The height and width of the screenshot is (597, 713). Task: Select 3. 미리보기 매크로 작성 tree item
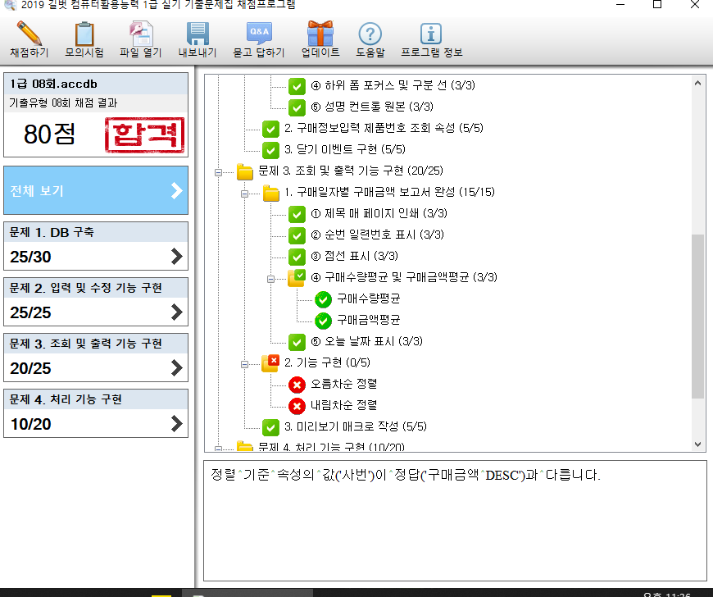pyautogui.click(x=355, y=426)
